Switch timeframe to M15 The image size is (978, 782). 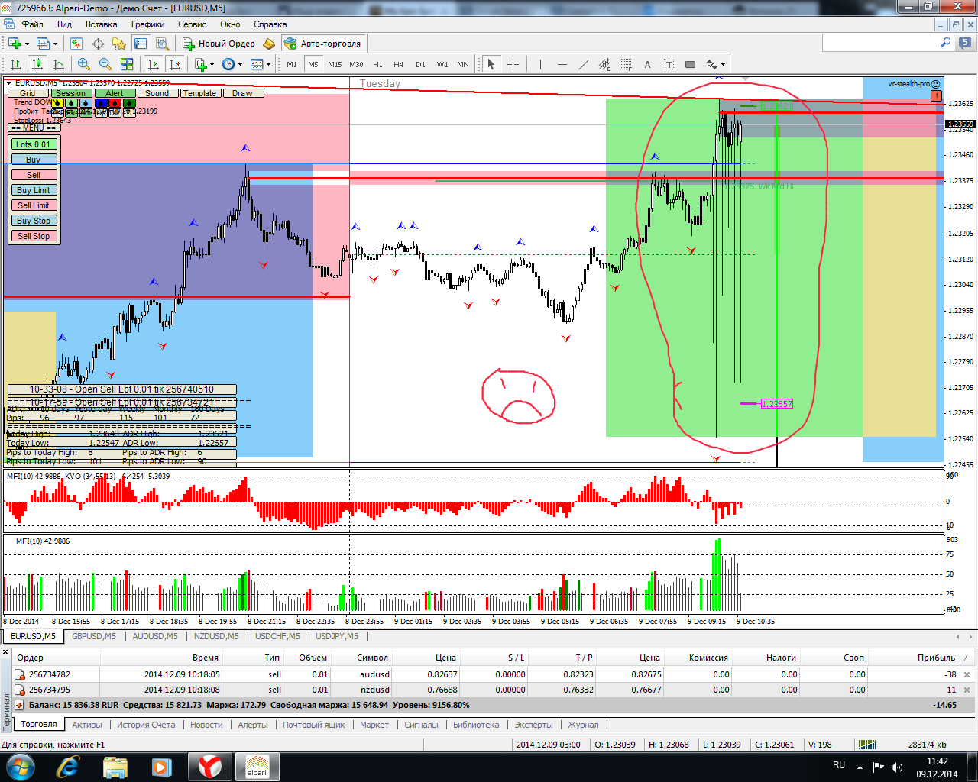(335, 64)
